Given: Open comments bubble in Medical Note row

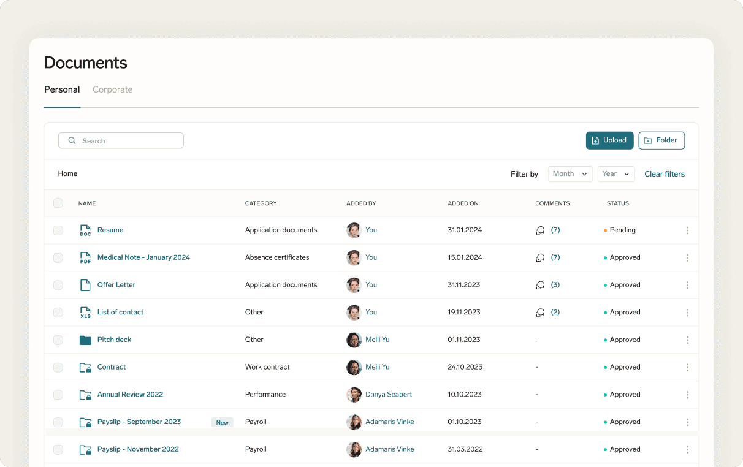Looking at the screenshot, I should 540,258.
